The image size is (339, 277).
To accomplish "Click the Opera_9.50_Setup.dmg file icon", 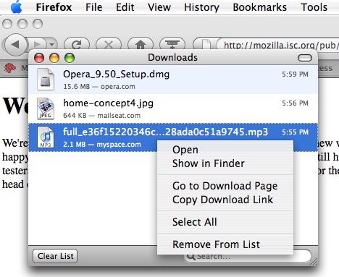I will tap(46, 80).
